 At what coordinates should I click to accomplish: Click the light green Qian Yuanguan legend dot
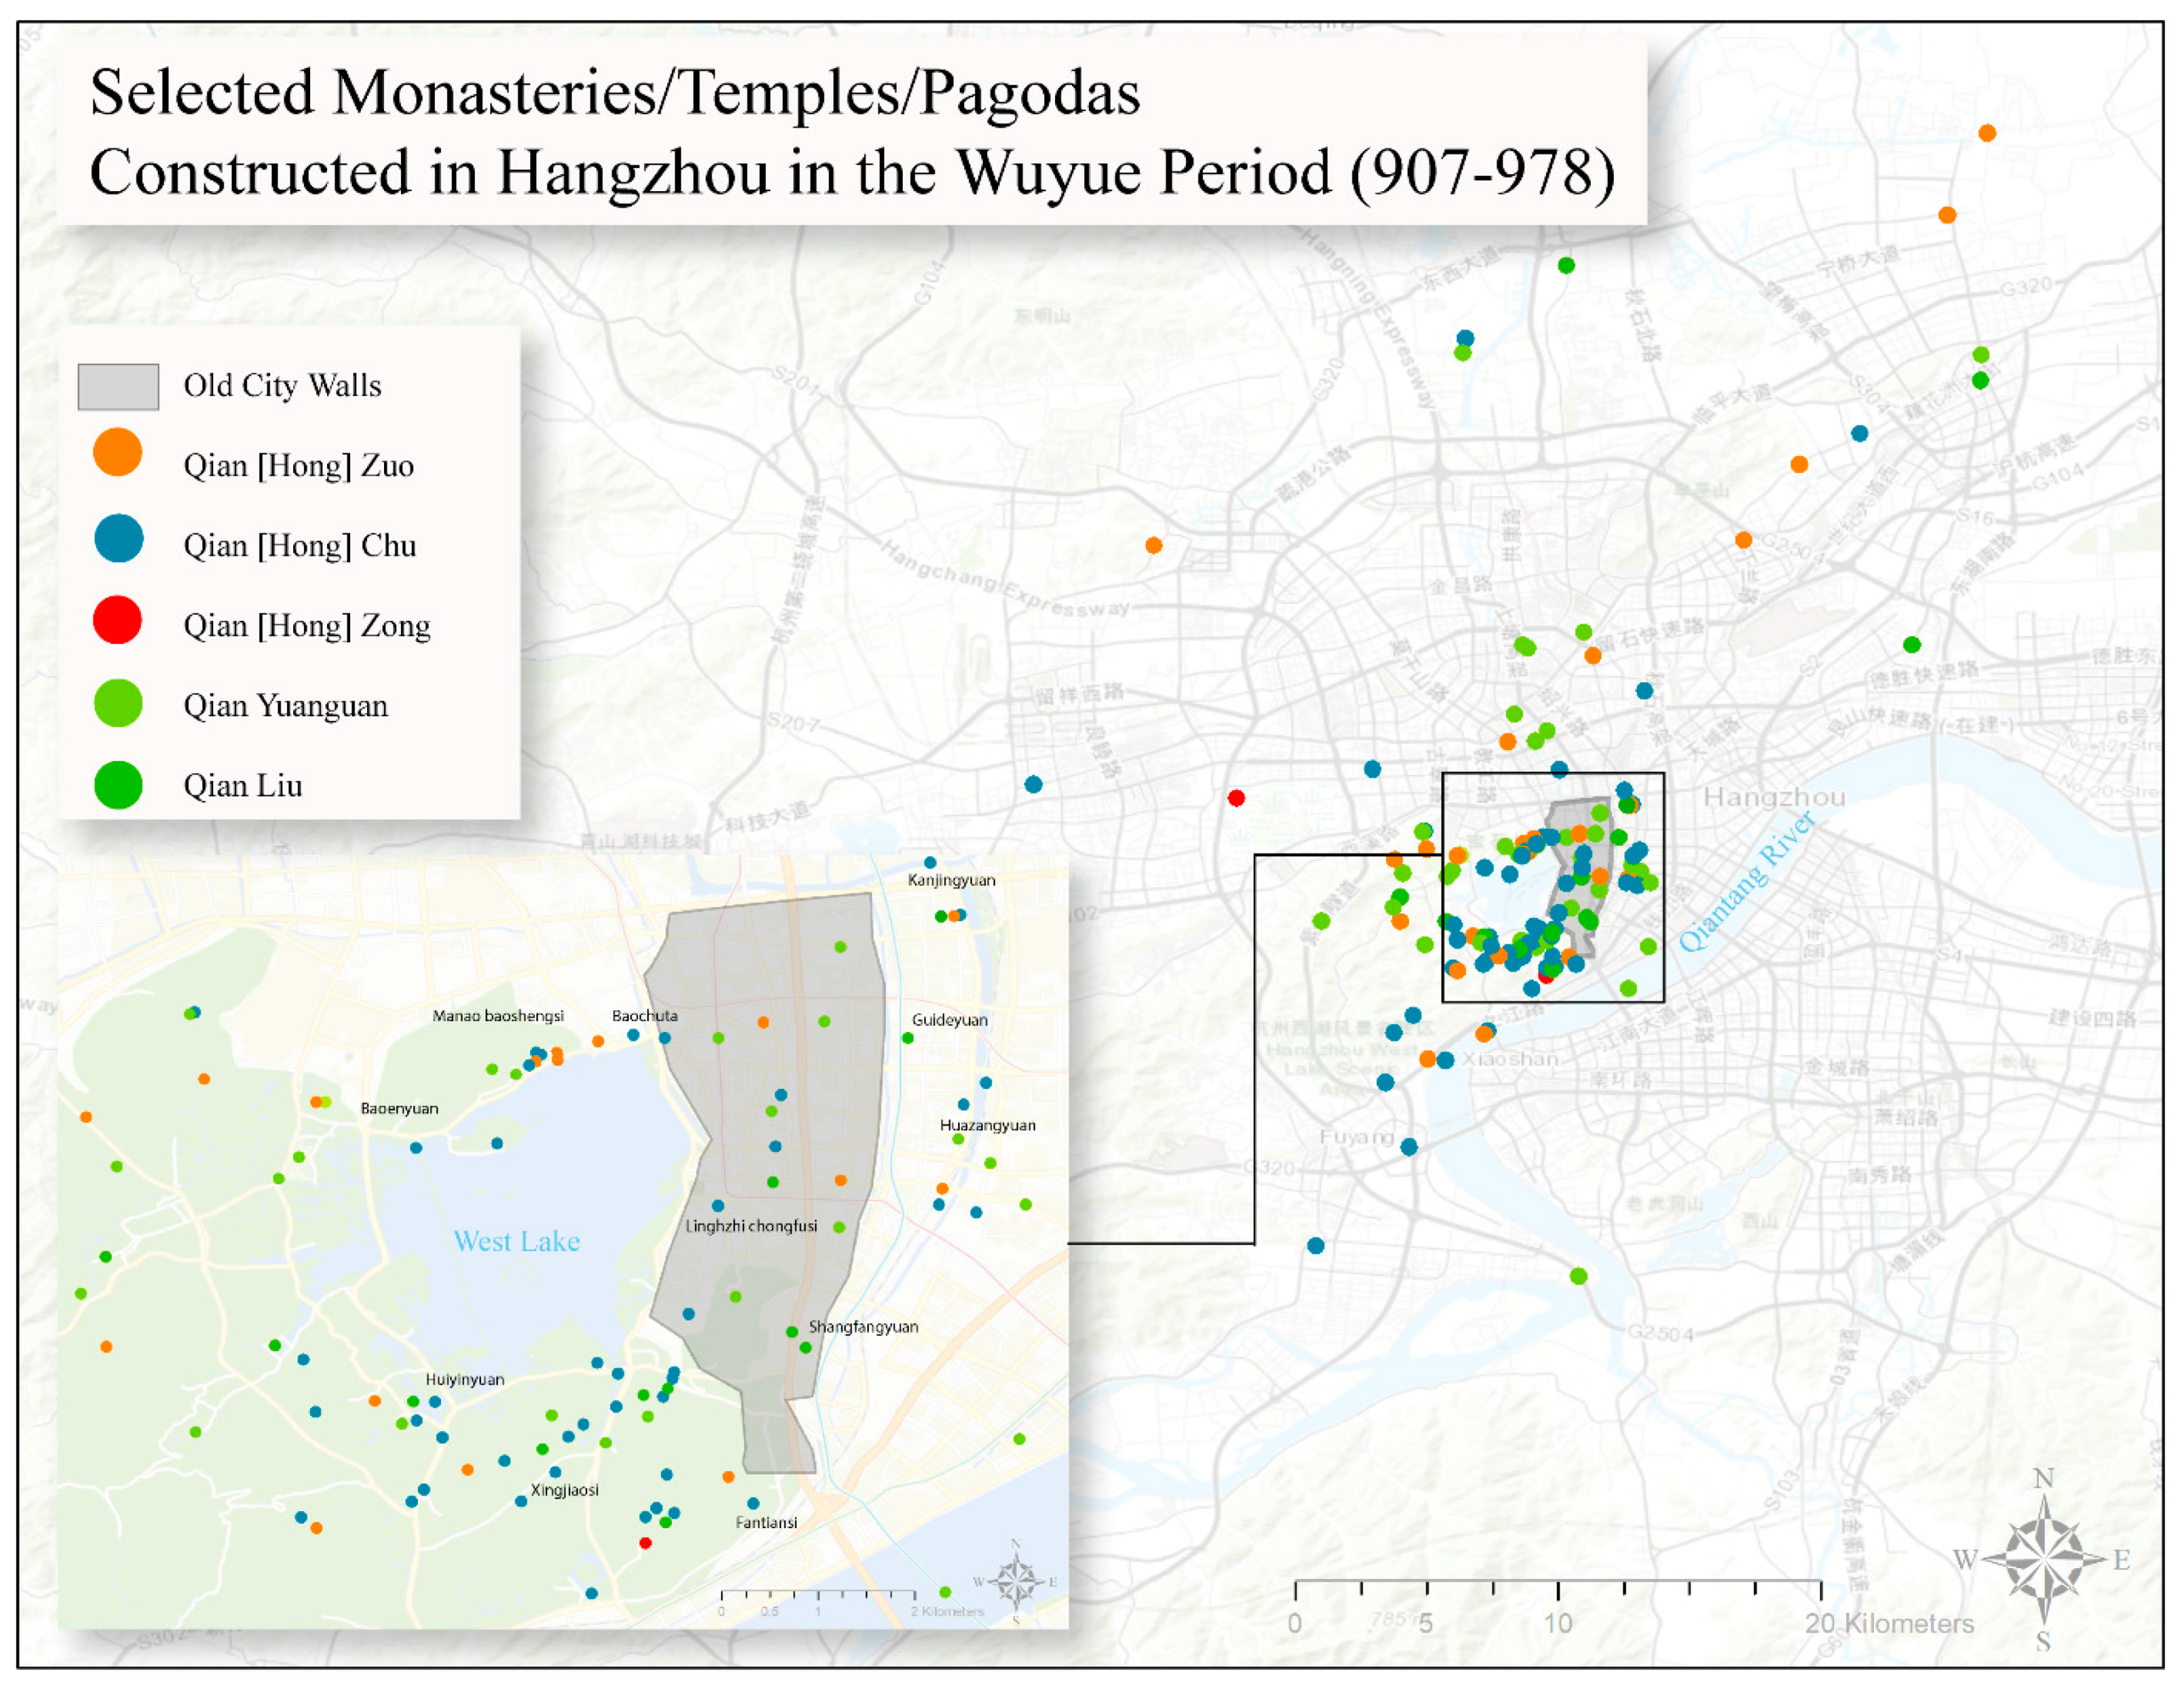tap(117, 703)
